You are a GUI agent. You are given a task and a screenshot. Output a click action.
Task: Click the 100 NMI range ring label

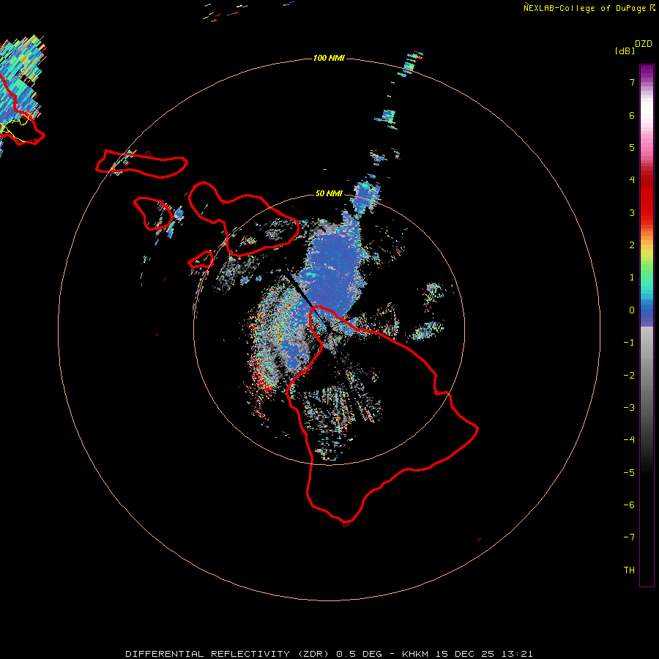329,58
